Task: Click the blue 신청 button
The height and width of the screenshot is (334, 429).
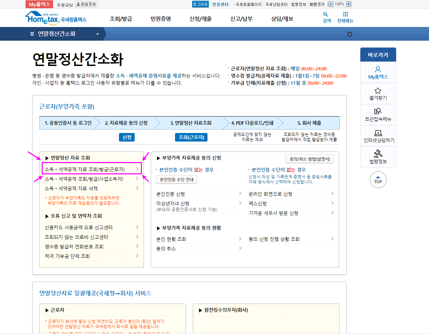Action: [x=127, y=137]
